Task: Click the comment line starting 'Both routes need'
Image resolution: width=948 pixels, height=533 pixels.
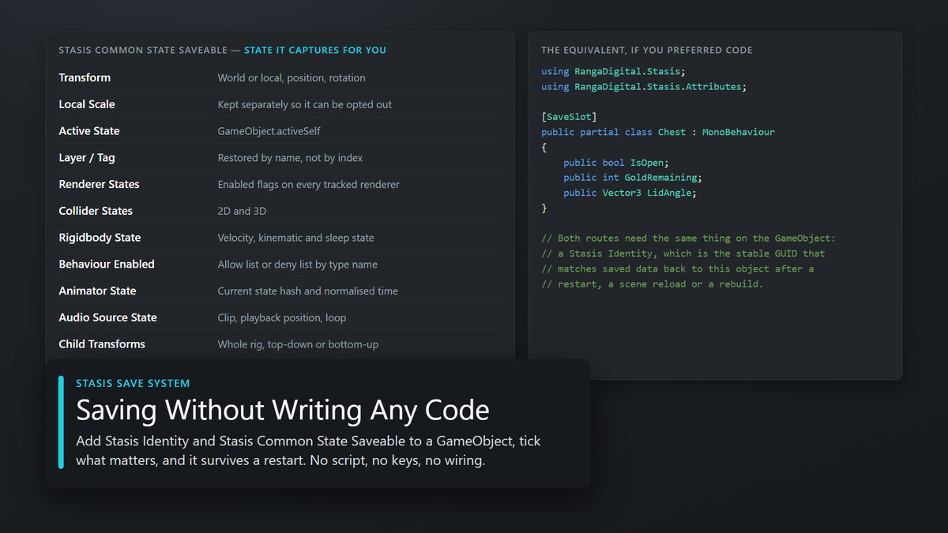Action: (688, 238)
